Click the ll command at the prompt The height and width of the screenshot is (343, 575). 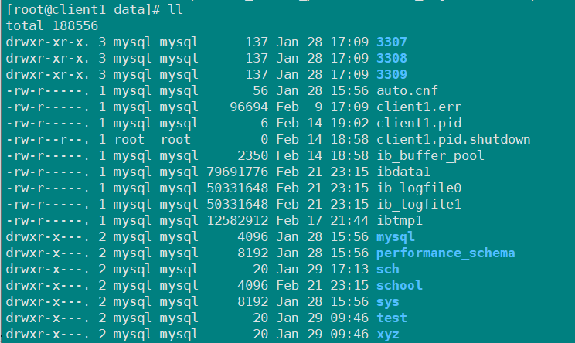tap(175, 9)
